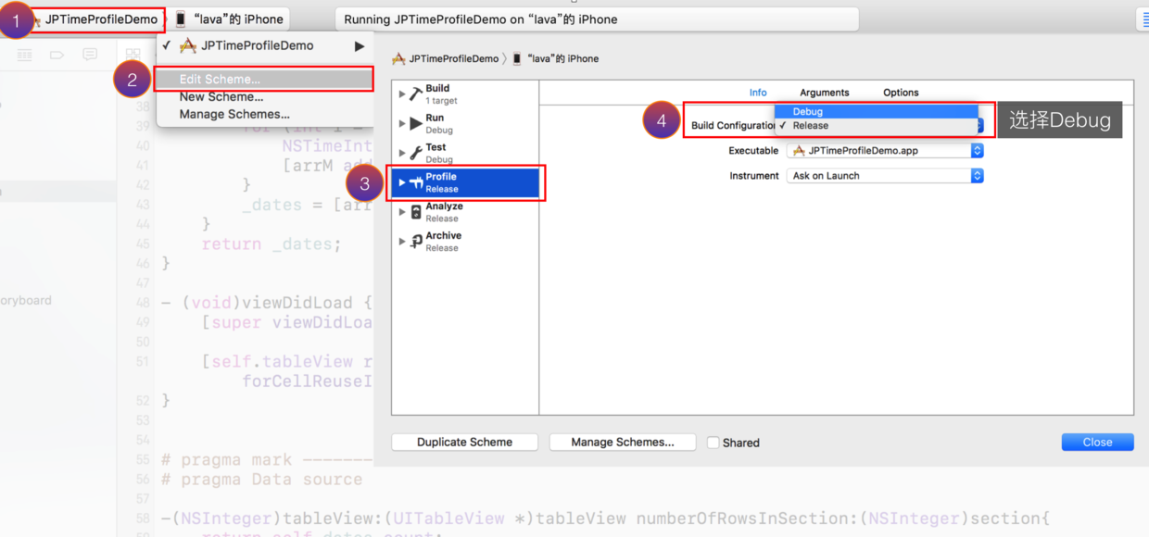Click the app icon in sheet breadcrumb

tap(398, 58)
